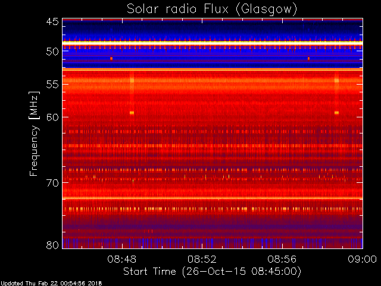Click the 'Start Time (26-Oct-15 08:45:00)' label

[212, 272]
